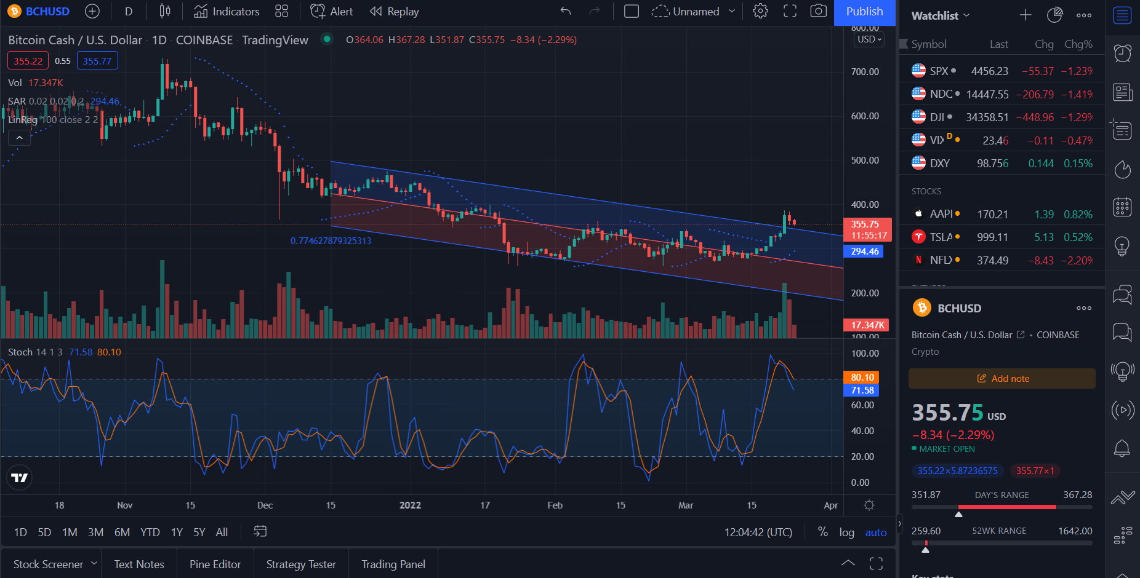Viewport: 1140px width, 578px height.
Task: Click the fullscreen mode icon
Action: pyautogui.click(x=790, y=11)
